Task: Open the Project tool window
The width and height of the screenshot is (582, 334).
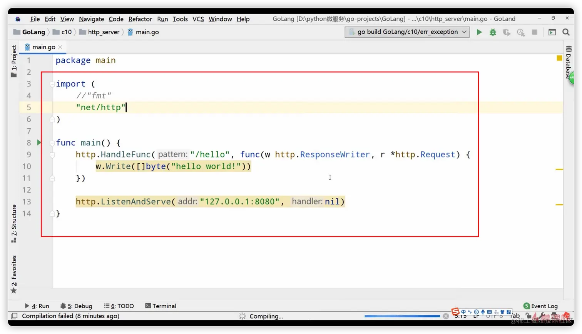Action: coord(14,61)
